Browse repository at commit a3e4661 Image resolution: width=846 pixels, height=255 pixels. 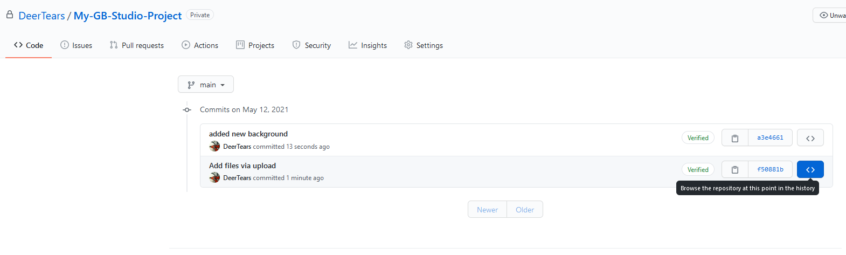click(x=810, y=138)
